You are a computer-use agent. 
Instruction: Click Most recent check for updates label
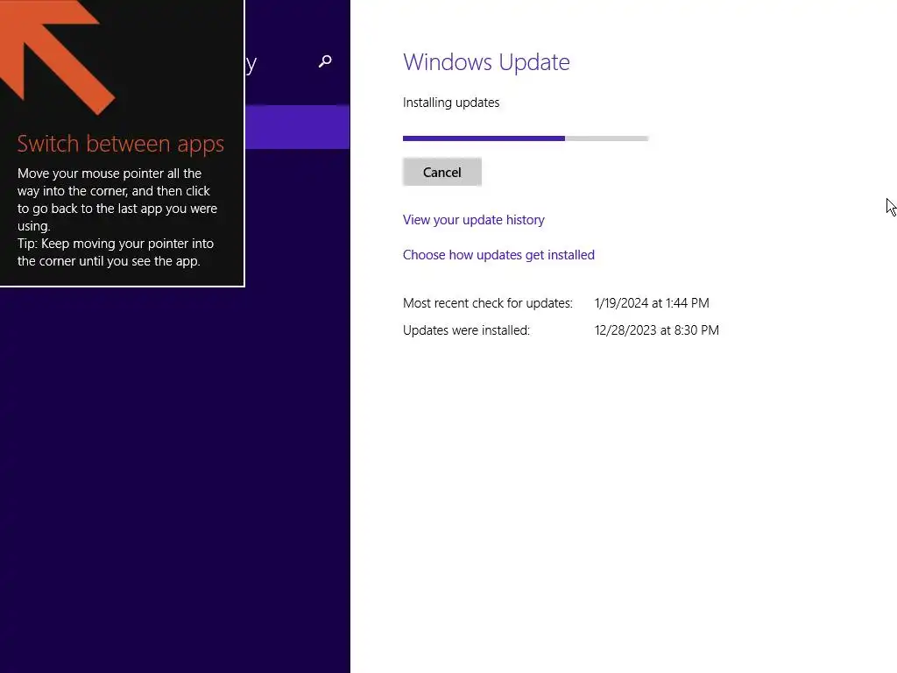pos(487,303)
